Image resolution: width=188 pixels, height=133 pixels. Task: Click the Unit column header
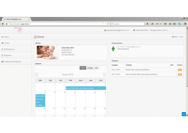coord(172,65)
